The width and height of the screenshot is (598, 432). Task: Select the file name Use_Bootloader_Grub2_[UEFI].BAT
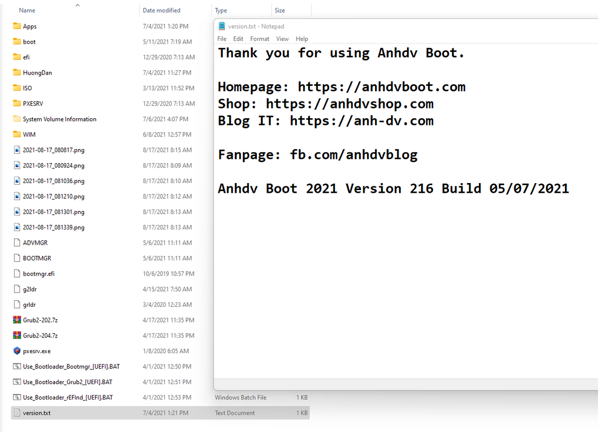(68, 382)
